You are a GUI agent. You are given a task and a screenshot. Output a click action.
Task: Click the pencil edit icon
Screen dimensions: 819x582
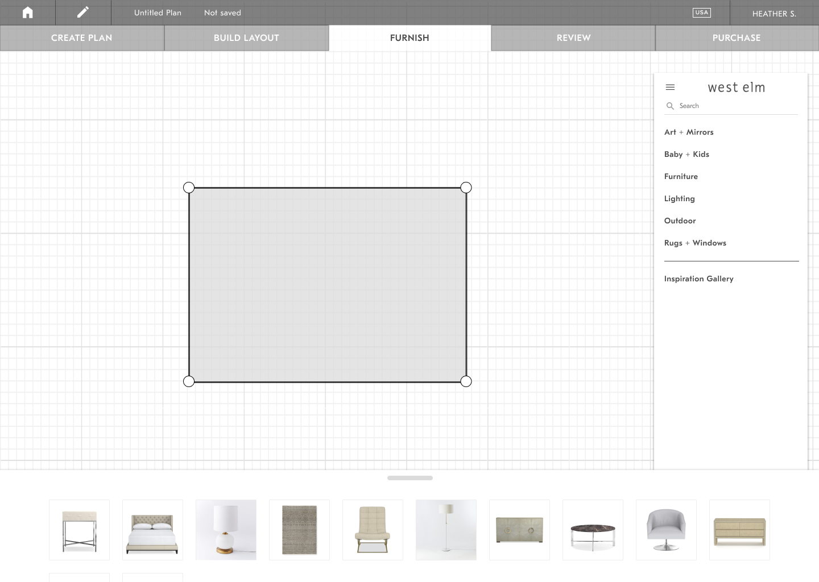pos(83,12)
